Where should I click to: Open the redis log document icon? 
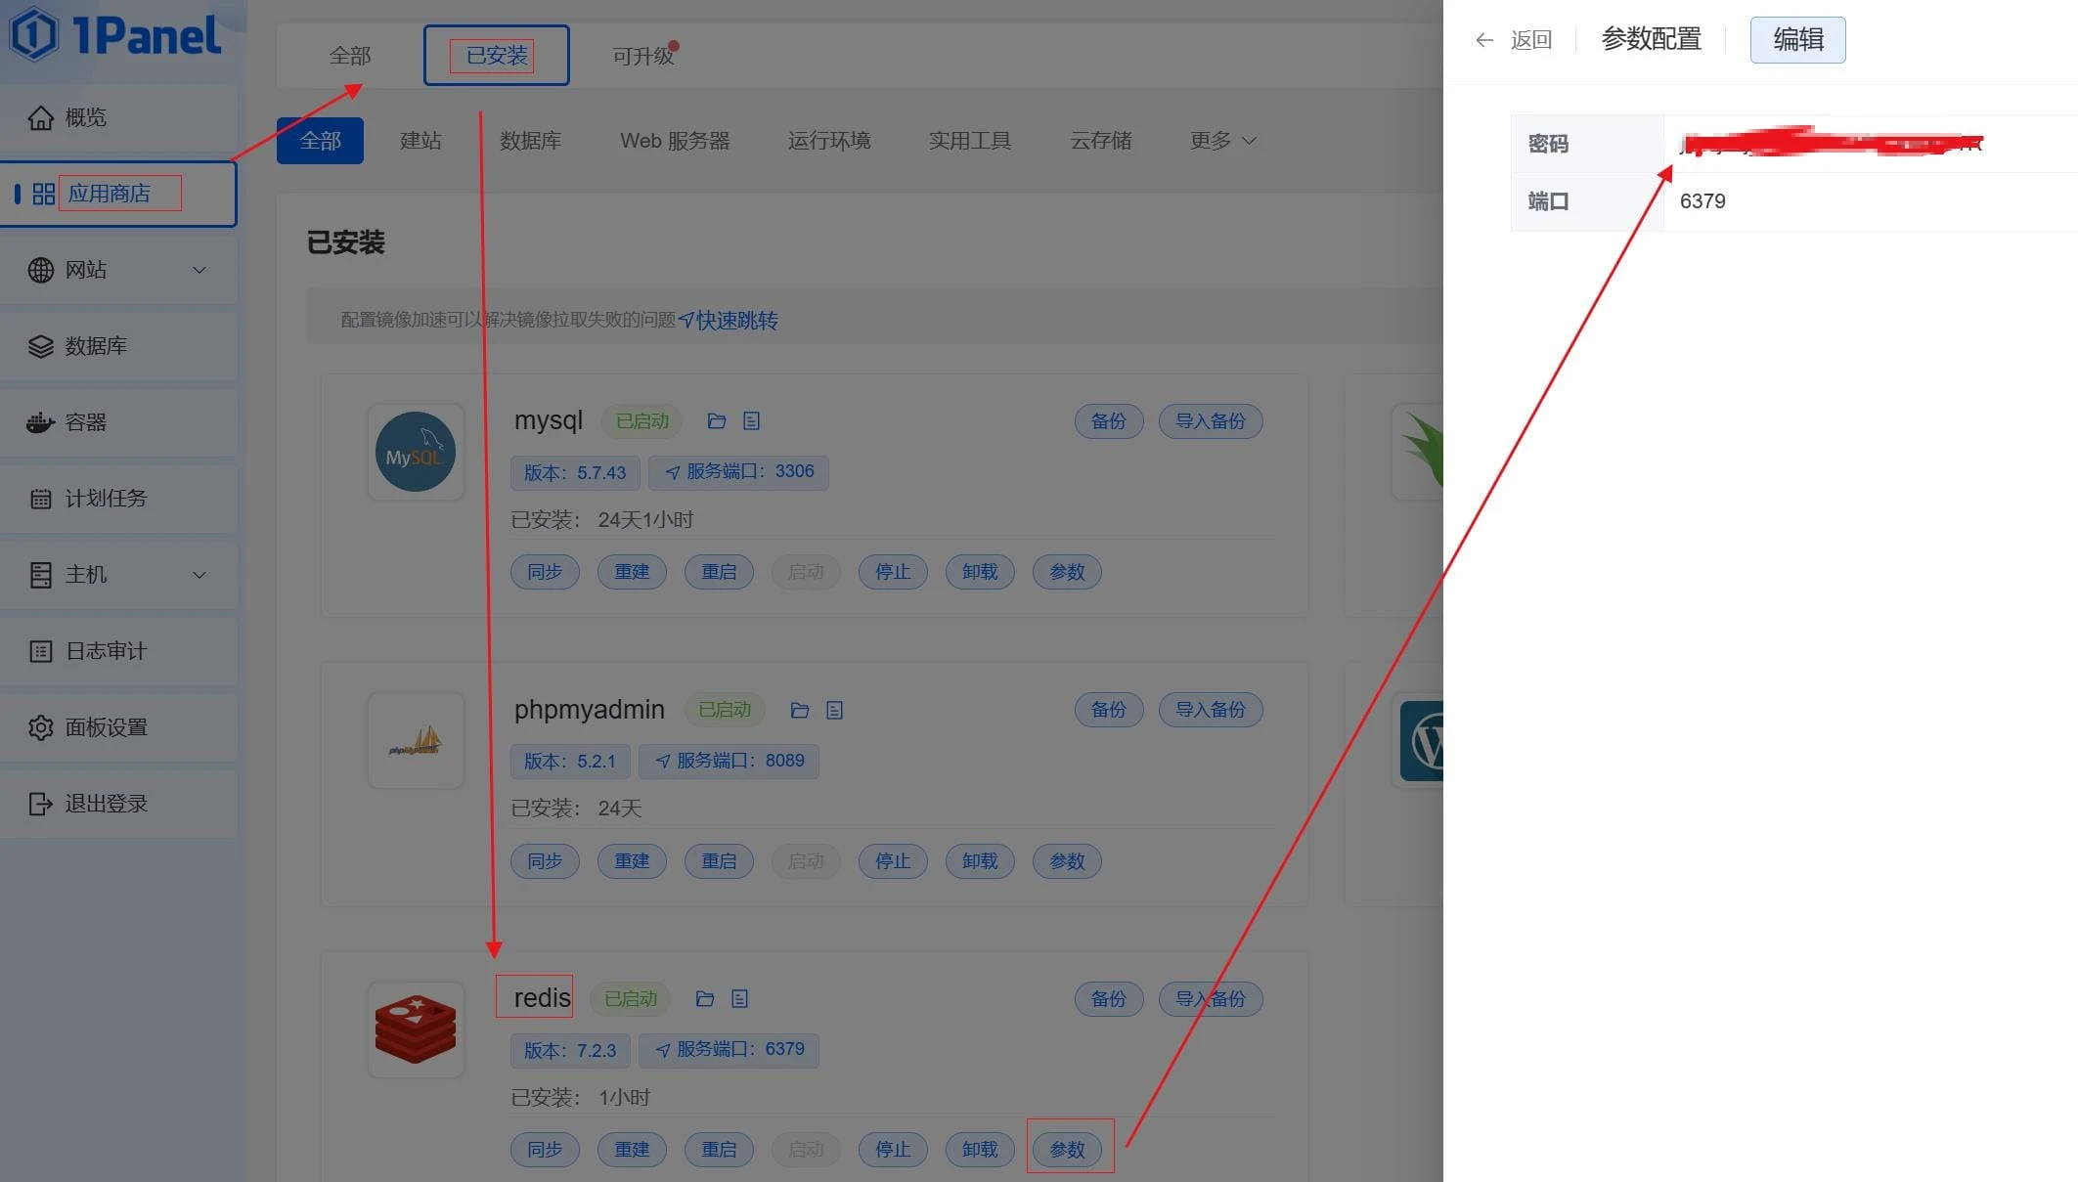(739, 999)
